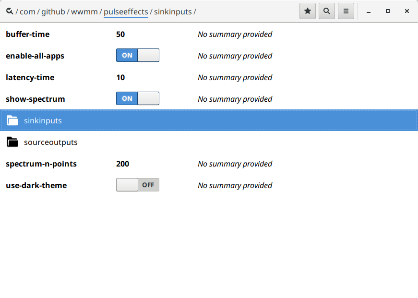Go to 'com' in the path bar

27,12
